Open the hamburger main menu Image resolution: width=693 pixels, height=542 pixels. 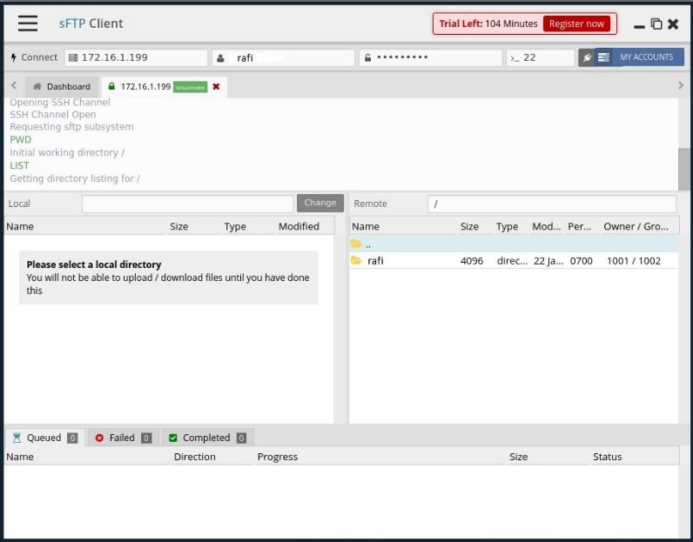[28, 23]
